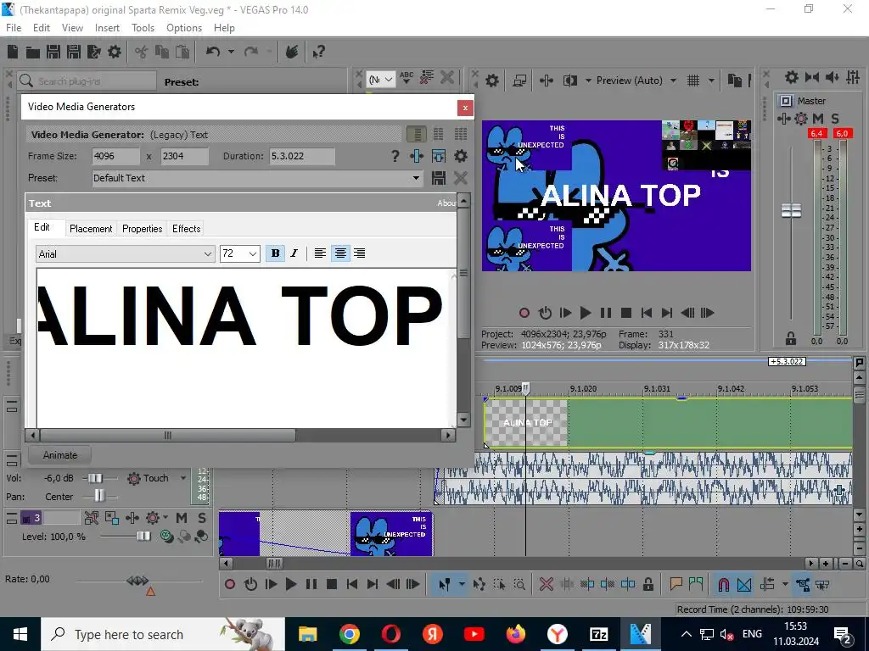Click the Dim output speaker icon
Viewport: 869px width, 651px height.
(832, 77)
